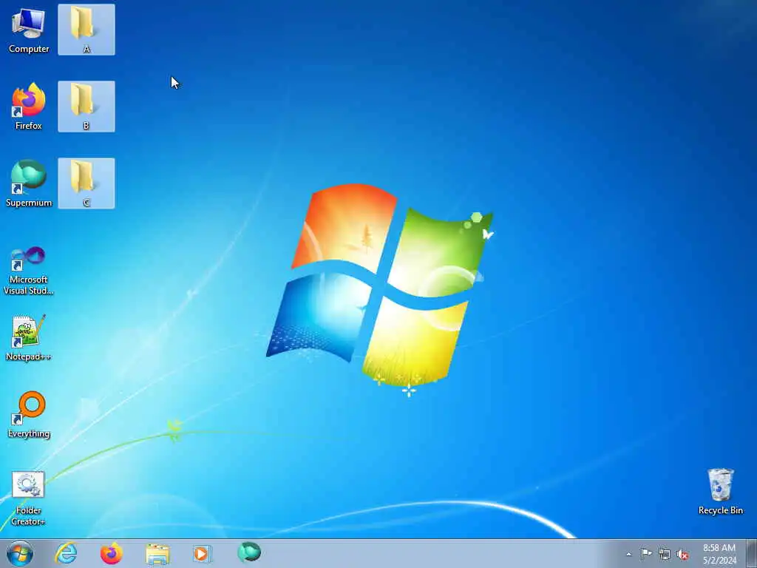Image resolution: width=757 pixels, height=568 pixels.
Task: Select the Supermium desktop shortcut
Action: coord(29,183)
